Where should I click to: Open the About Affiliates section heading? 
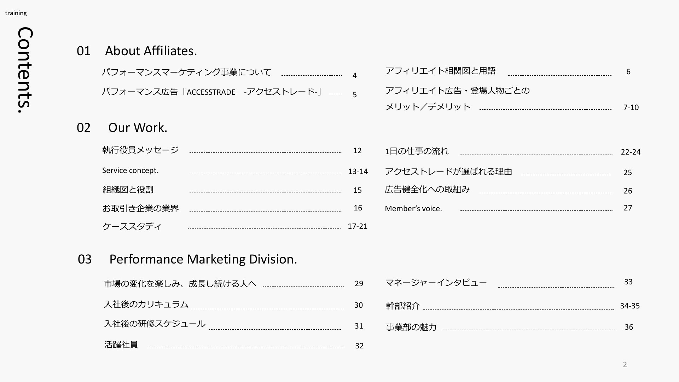(x=151, y=51)
